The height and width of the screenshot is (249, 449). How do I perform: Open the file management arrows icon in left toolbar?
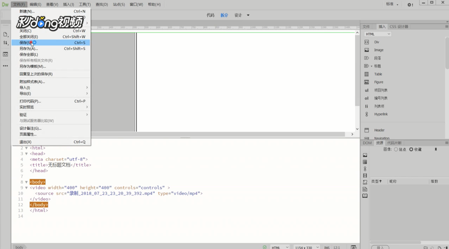[5, 43]
